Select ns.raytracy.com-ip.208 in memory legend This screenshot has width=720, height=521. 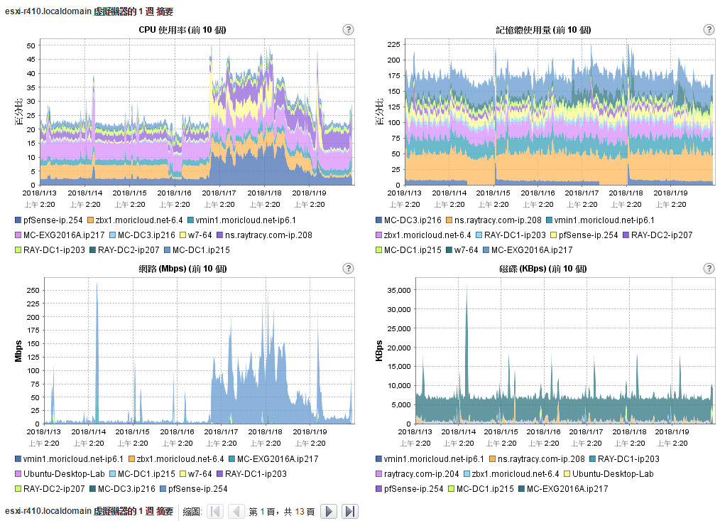tap(498, 220)
